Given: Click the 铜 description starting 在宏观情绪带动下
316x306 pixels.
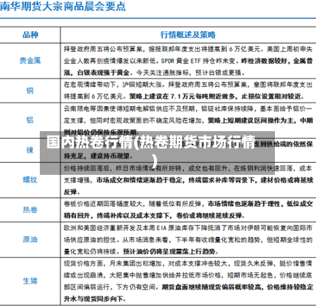Looking at the screenshot, I should (188, 91).
